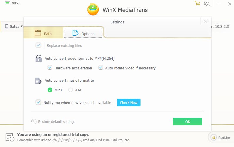
Task: Open the gear settings dropdown menu
Action: 207,3
